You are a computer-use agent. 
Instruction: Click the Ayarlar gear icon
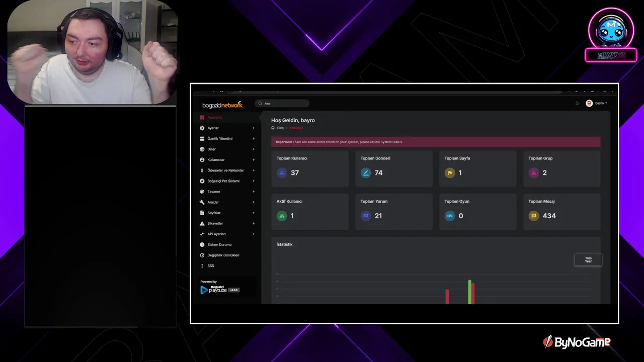tap(202, 128)
